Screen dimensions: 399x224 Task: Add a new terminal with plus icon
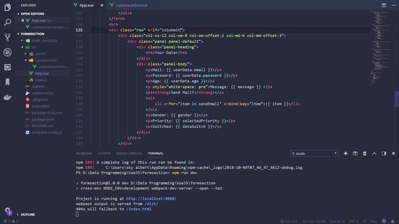(x=345, y=154)
